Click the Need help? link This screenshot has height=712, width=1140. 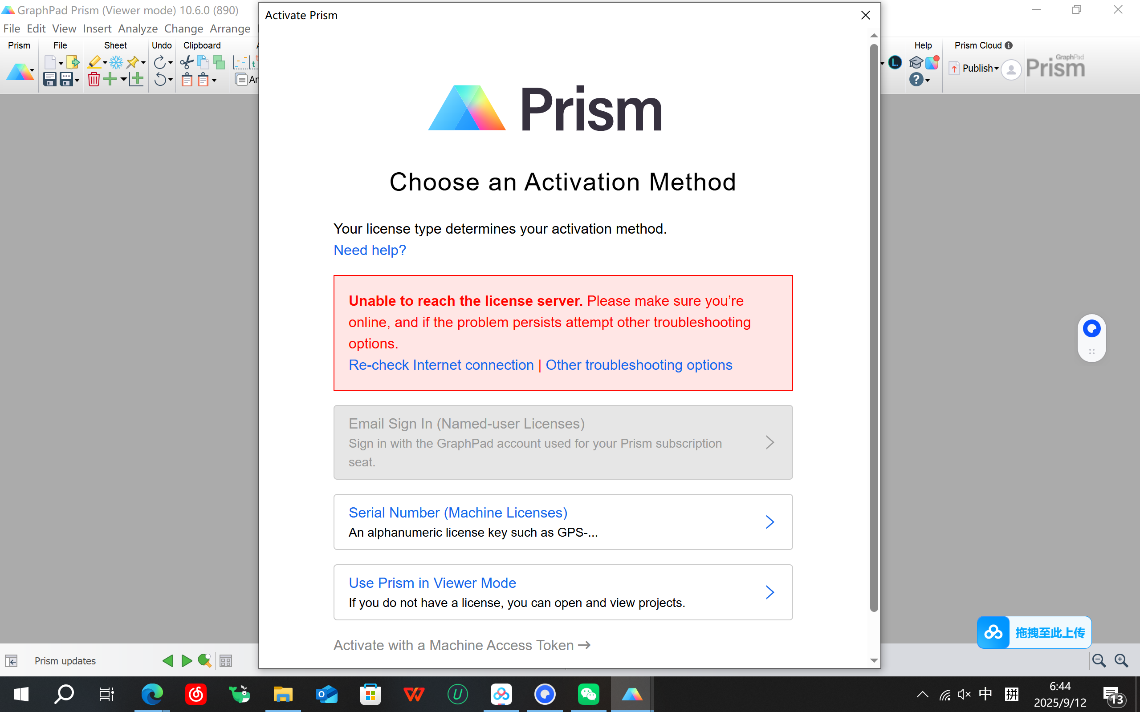370,250
